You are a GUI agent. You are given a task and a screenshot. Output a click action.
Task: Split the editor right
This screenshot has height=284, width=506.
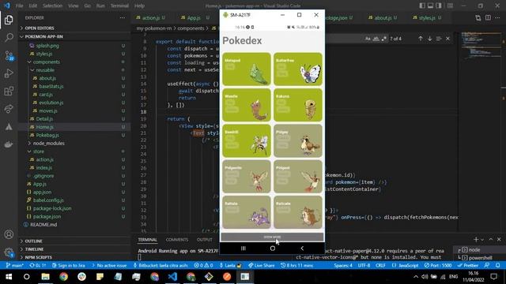tap(488, 17)
